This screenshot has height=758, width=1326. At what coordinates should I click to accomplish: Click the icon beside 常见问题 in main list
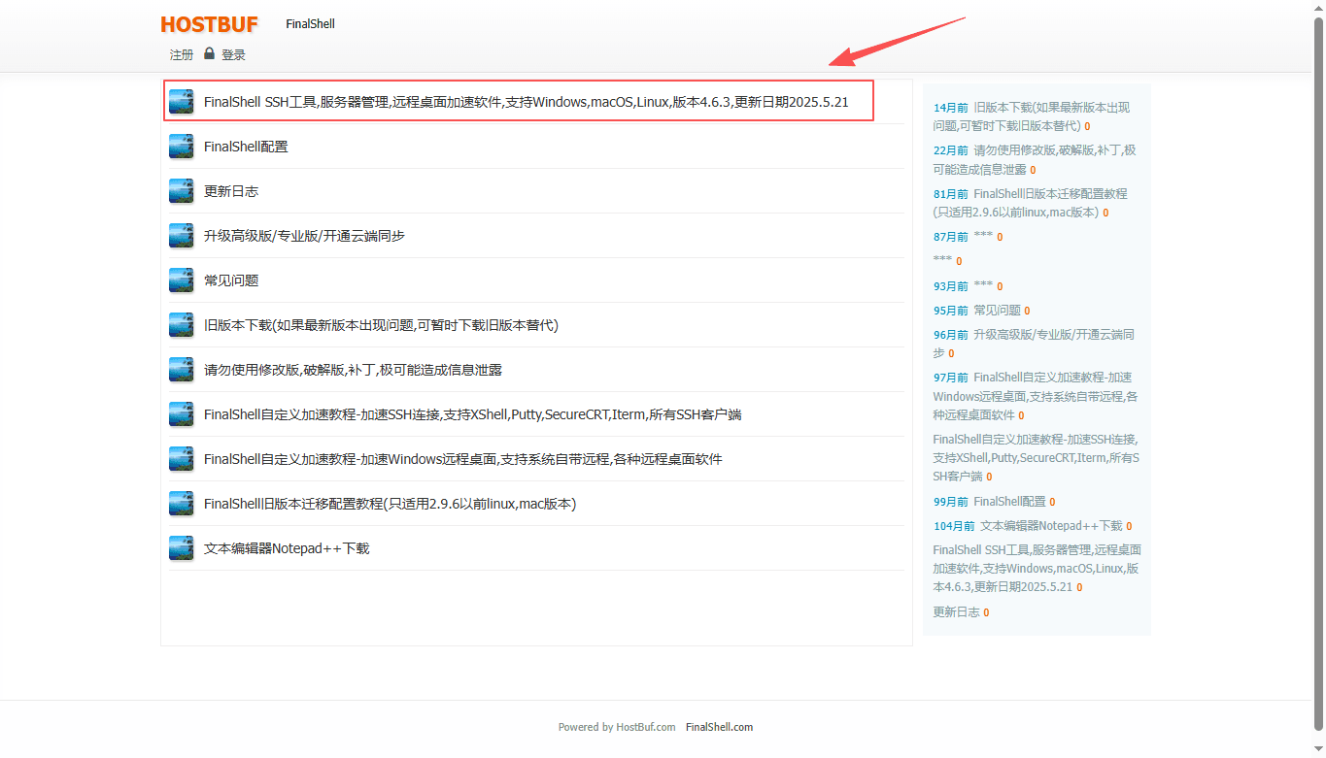(x=181, y=280)
